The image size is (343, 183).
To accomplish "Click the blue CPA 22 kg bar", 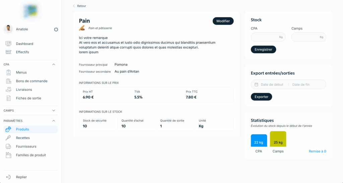I will point(259,141).
